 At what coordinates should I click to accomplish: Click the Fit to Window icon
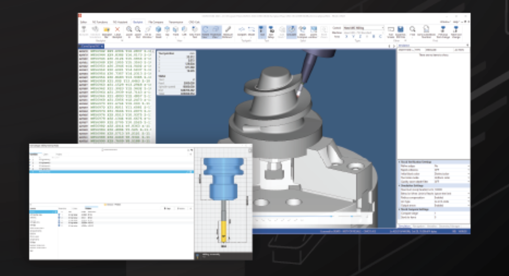tap(147, 32)
